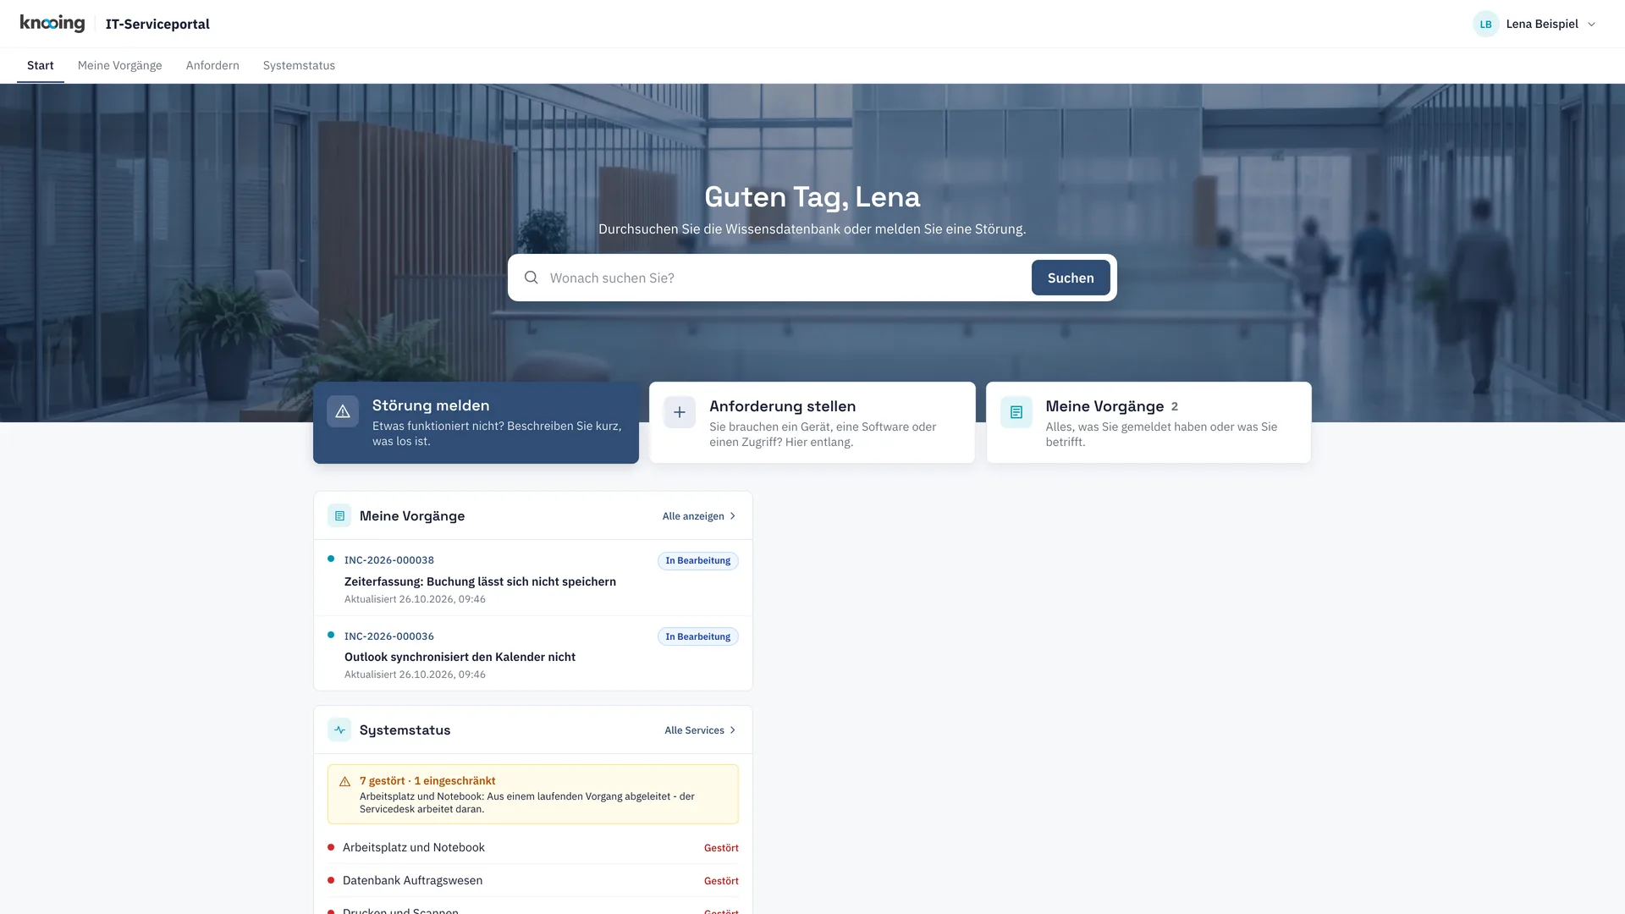Click the warning triangle icon on Störung melden
This screenshot has width=1625, height=914.
coord(343,411)
